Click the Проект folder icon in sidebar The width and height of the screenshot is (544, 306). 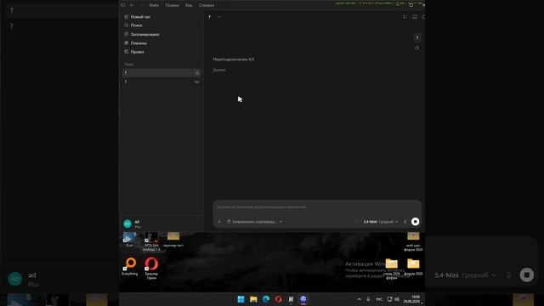(127, 52)
